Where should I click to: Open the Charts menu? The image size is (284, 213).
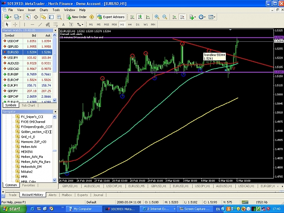coord(44,10)
